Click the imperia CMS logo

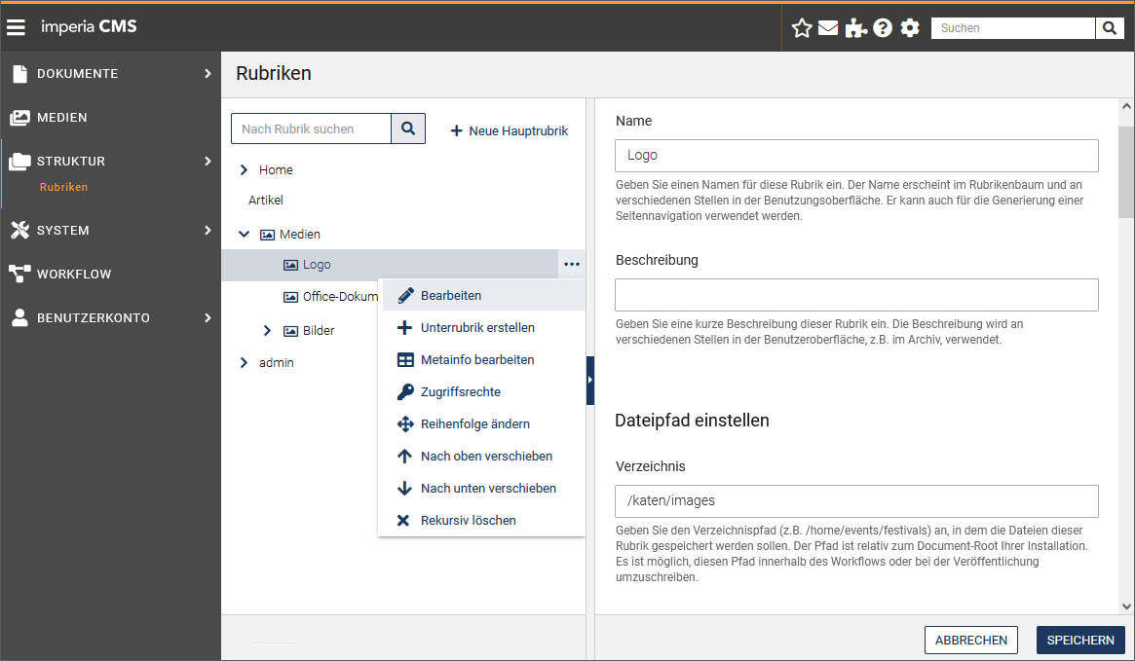[x=89, y=26]
